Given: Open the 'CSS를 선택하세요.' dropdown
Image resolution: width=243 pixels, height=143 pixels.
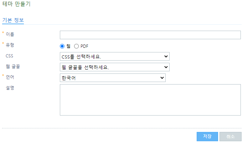Looking at the screenshot, I should coord(114,56).
